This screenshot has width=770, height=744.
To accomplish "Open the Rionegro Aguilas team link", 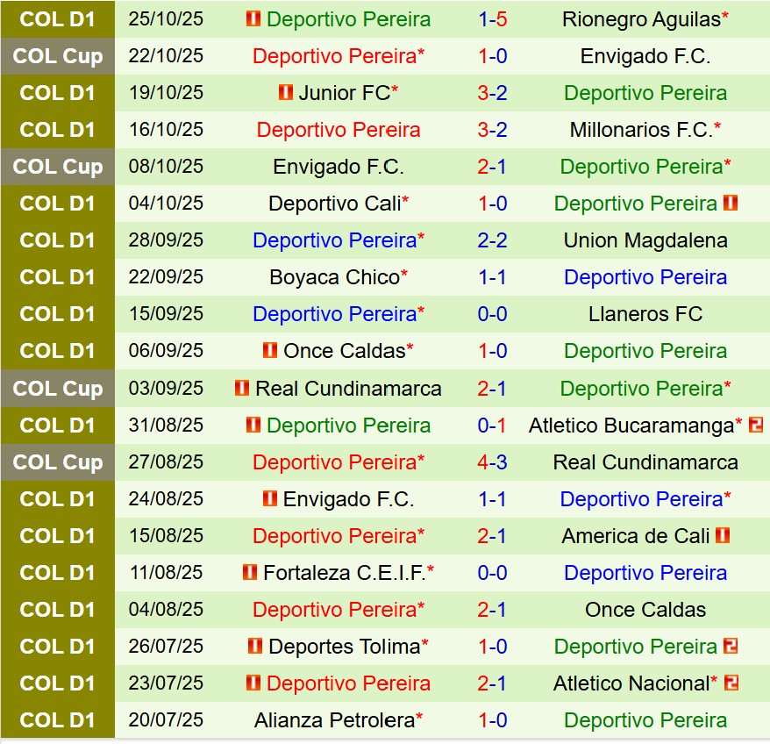I will coord(641,19).
